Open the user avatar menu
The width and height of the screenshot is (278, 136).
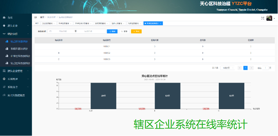tap(269, 18)
